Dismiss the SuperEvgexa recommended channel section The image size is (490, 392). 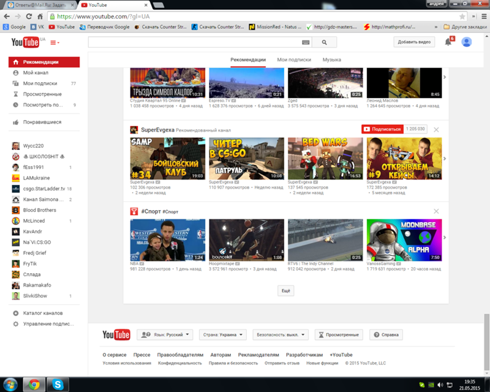[436, 130]
